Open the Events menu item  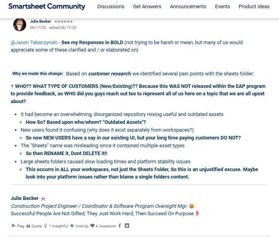[x=222, y=7]
